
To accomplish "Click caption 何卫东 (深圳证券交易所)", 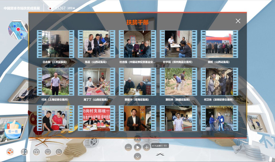I will click(x=219, y=100).
